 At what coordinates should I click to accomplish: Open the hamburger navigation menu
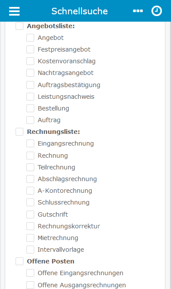[x=14, y=11]
